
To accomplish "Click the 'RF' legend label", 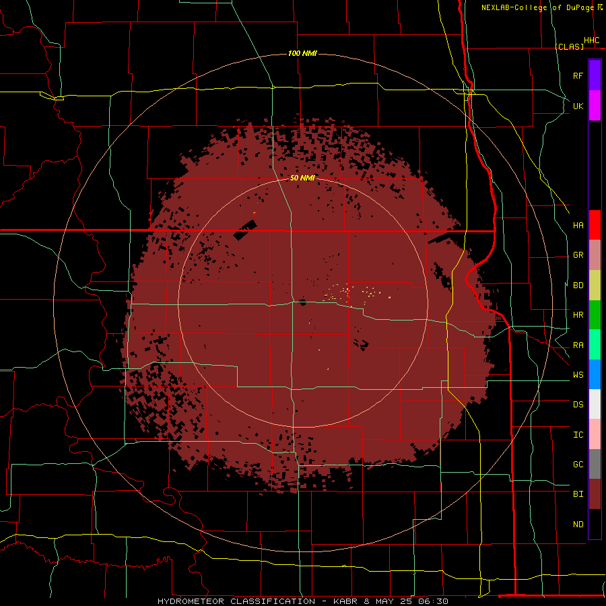I will click(578, 75).
